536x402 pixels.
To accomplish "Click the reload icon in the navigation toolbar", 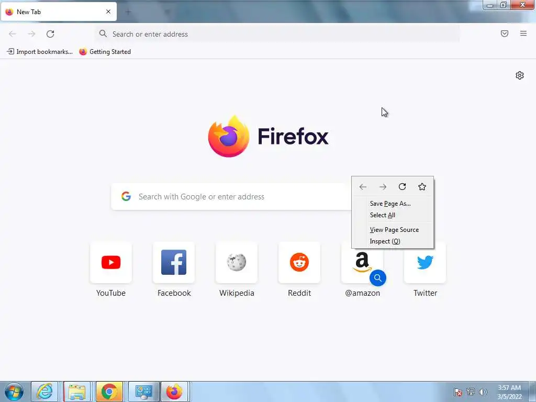I will tap(50, 34).
